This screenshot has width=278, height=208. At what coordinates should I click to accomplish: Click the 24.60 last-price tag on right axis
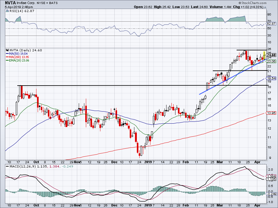[271, 55]
